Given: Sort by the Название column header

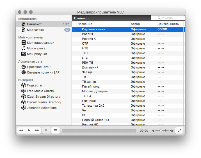Looking at the screenshot, I should (x=103, y=24).
